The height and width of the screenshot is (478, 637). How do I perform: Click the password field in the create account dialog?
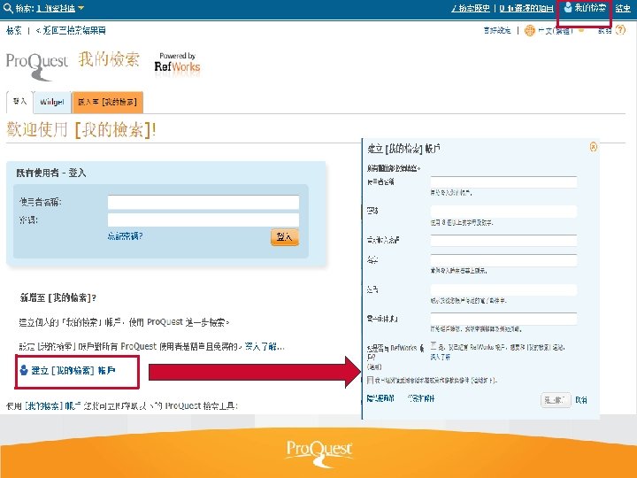pos(503,212)
